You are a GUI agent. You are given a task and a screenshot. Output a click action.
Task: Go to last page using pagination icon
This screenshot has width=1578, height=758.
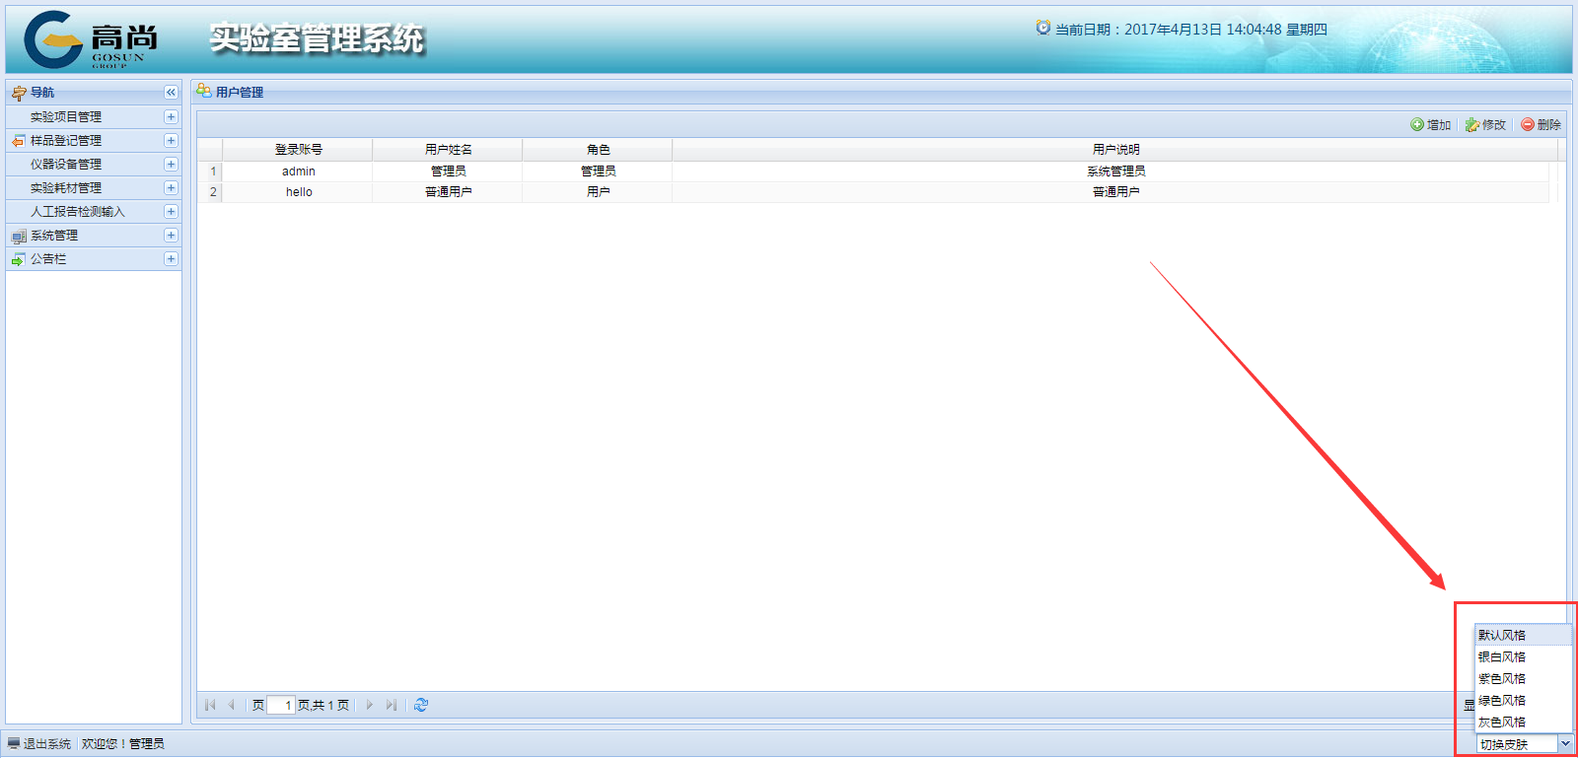[392, 705]
